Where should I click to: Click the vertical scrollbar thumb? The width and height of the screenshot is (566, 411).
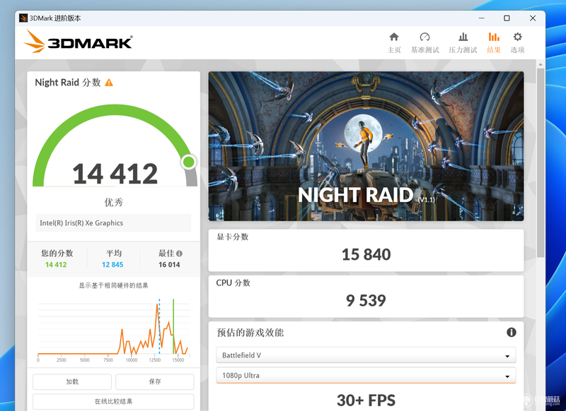541,162
